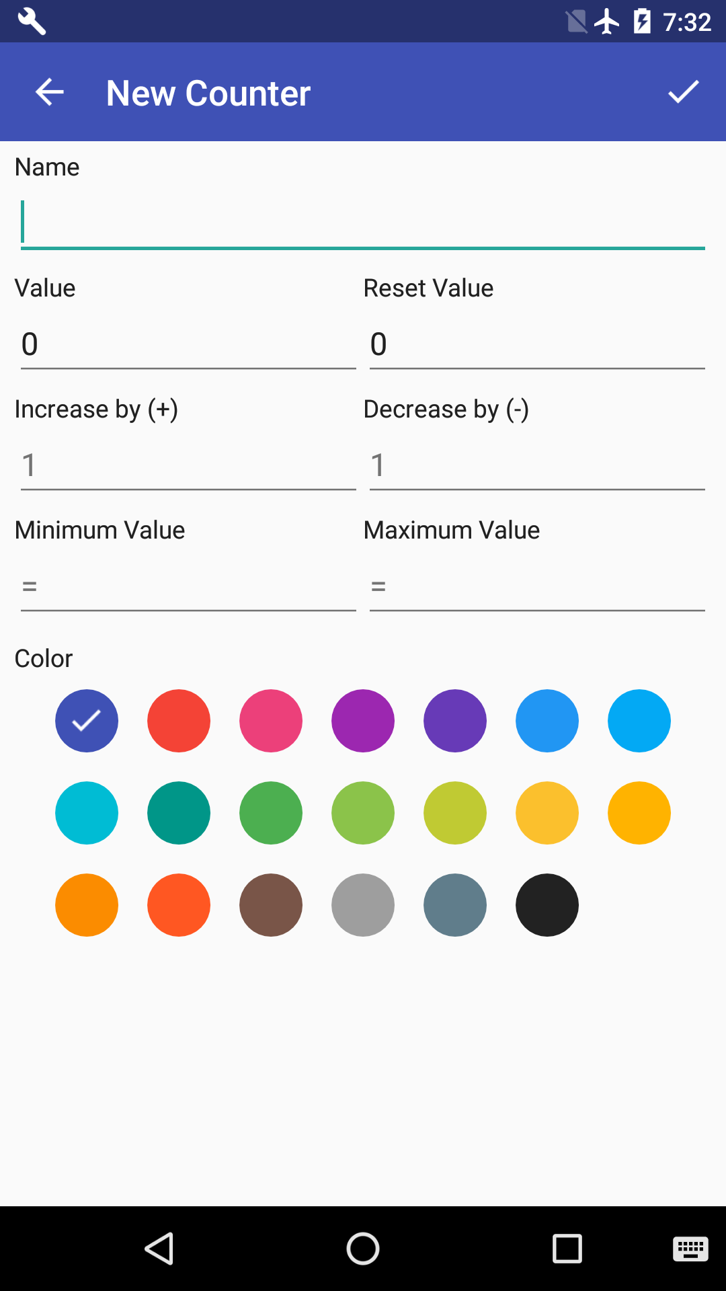This screenshot has height=1291, width=726.
Task: Pick the brown color swatch
Action: 270,904
